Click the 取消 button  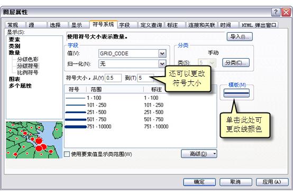point(236,182)
